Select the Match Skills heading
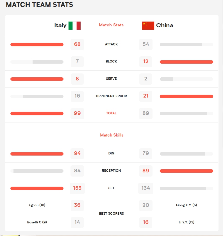This screenshot has width=223, height=236. coord(112,135)
